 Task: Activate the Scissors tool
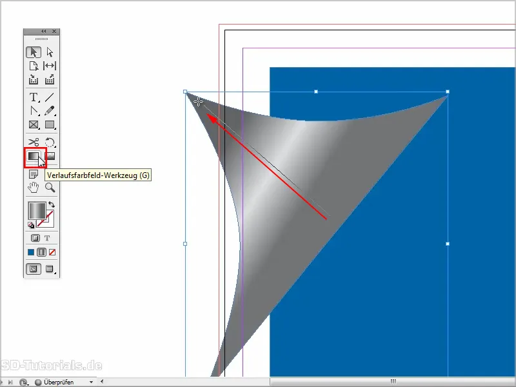tap(34, 142)
